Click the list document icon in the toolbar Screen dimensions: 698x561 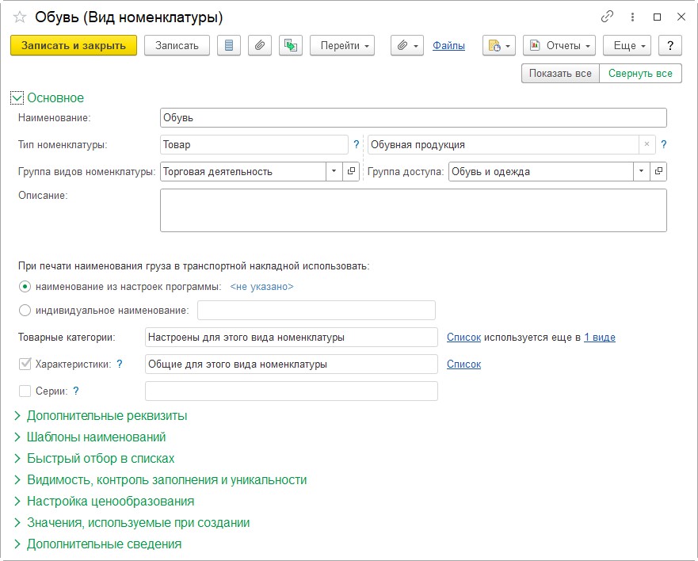coord(229,46)
